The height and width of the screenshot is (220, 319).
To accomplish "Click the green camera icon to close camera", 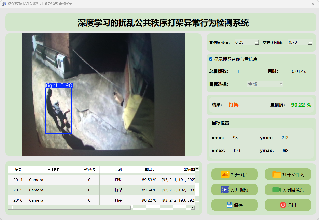I will click(x=276, y=190).
